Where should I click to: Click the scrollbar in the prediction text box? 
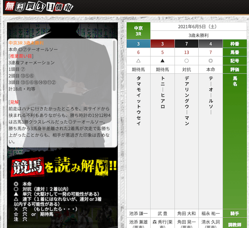pyautogui.click(x=114, y=66)
